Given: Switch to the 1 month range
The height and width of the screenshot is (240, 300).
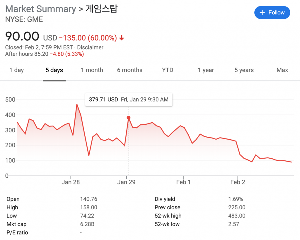Looking at the screenshot, I should click(x=92, y=70).
